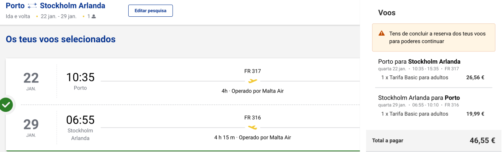Click the round-trip arrows icon between Porto and Stockholm

click(32, 6)
